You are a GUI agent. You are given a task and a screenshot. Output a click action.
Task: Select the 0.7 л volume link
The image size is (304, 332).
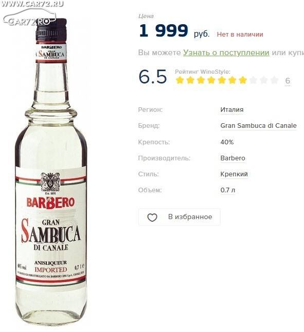coord(227,190)
